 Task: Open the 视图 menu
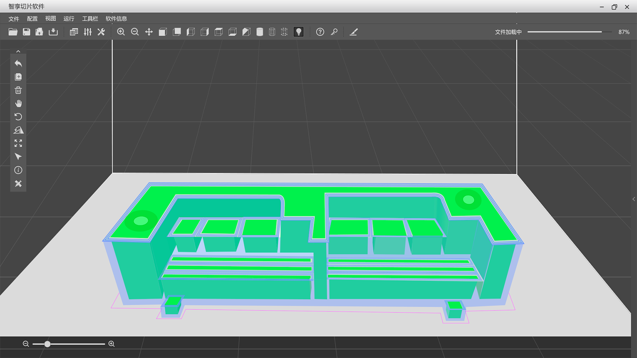(x=51, y=18)
